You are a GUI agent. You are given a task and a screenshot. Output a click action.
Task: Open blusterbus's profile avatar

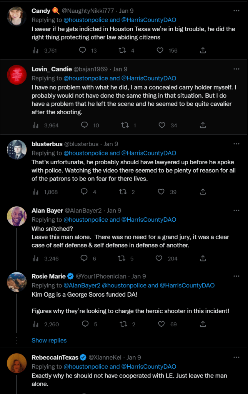(17, 150)
